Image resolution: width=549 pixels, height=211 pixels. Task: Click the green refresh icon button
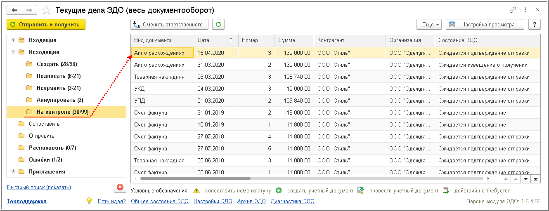point(218,25)
